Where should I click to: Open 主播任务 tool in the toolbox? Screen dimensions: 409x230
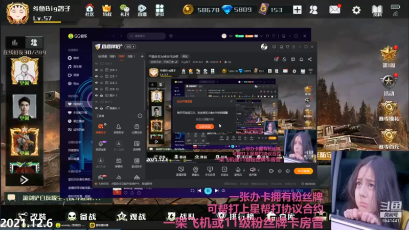click(x=137, y=129)
